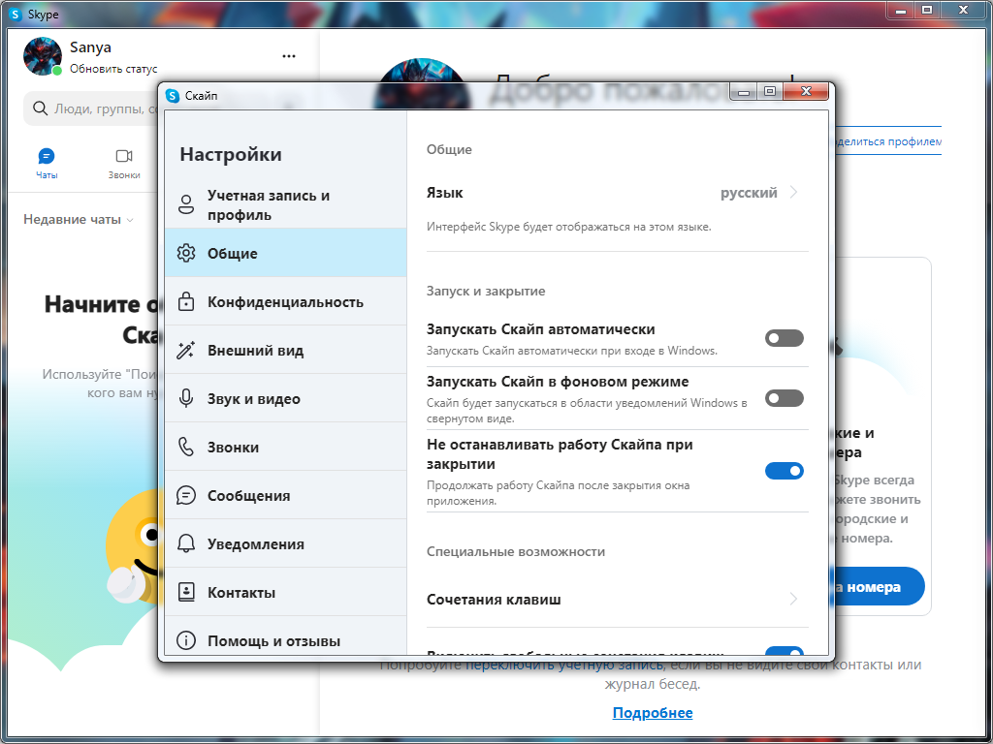Click Skype logo in Скайп settings title bar

[173, 96]
